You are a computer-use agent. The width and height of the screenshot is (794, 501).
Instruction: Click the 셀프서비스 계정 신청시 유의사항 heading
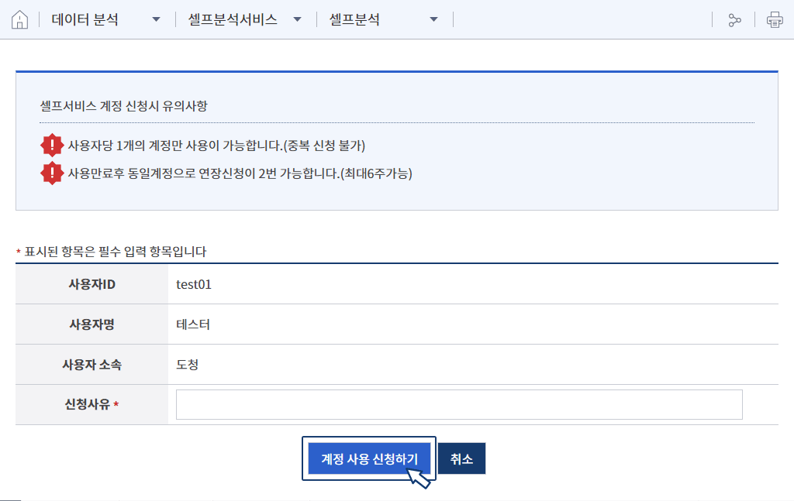click(123, 106)
